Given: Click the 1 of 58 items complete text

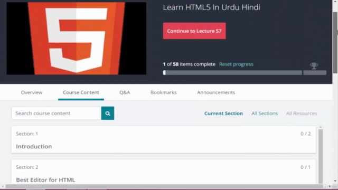Looking at the screenshot, I should [189, 64].
